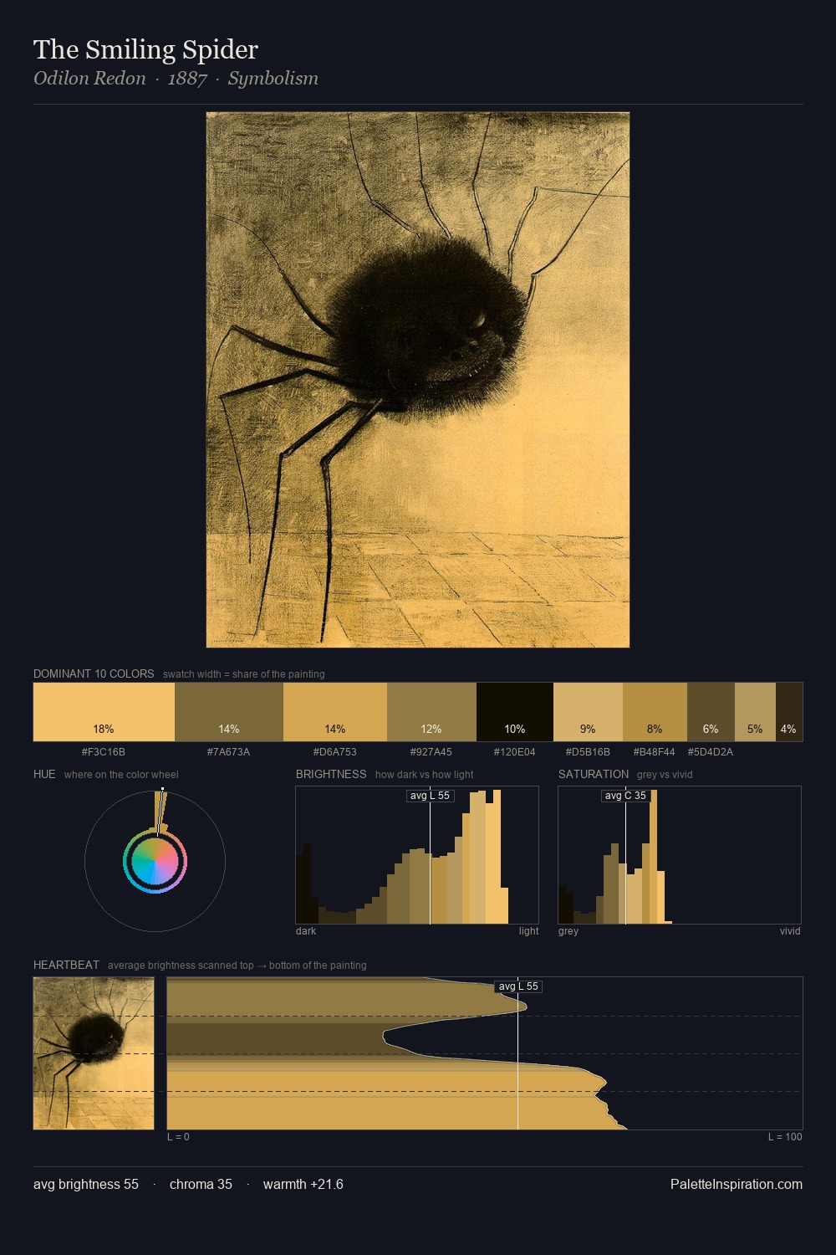Screen dimensions: 836x1255
Task: Click the 9% pale gold swatch
Action: [x=588, y=712]
